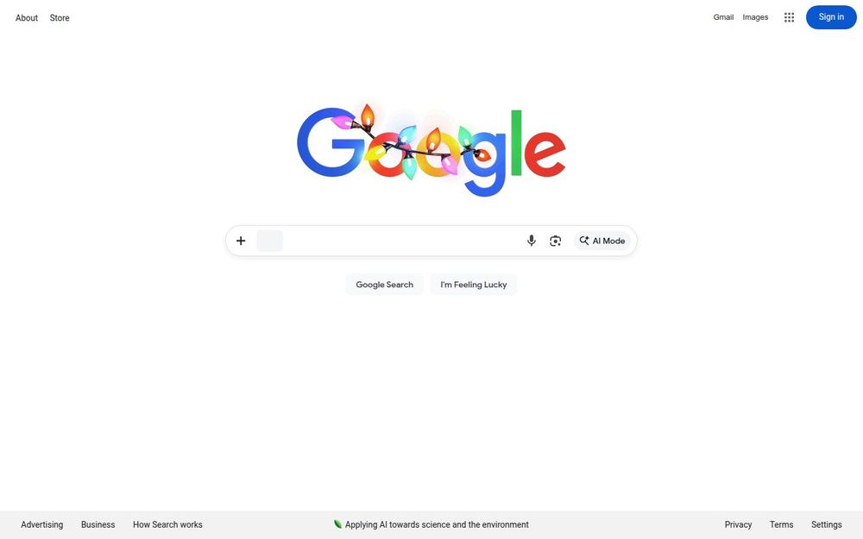Click the holiday lights Google doodle

point(431,149)
